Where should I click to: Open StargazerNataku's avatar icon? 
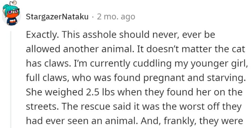tap(11, 13)
